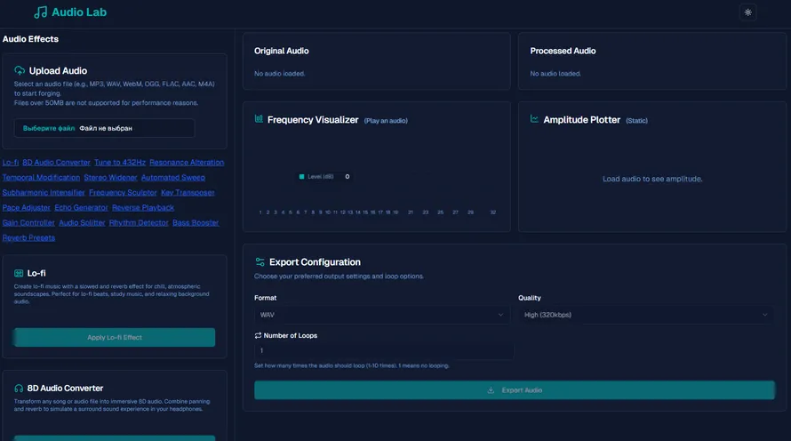Click the Export Audio button
Viewport: 791px width, 441px height.
click(515, 390)
